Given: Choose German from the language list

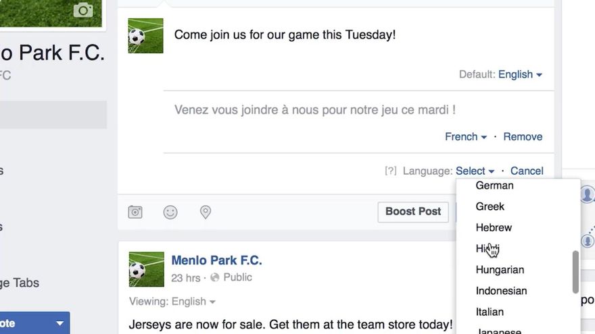Looking at the screenshot, I should [x=494, y=186].
